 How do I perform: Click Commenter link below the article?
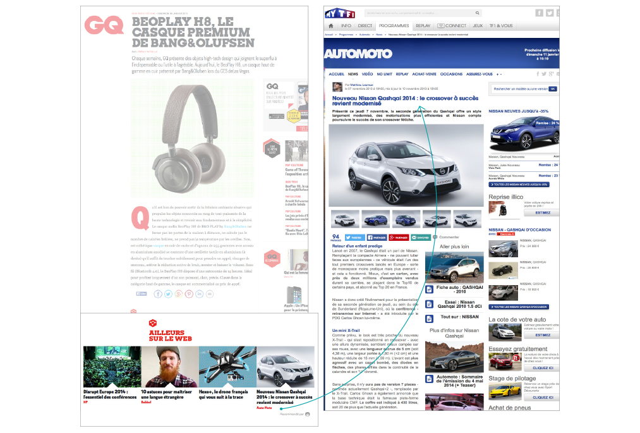click(x=449, y=237)
